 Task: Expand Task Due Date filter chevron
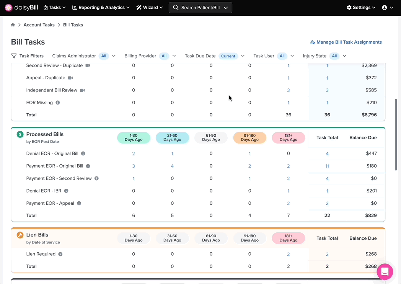(243, 56)
